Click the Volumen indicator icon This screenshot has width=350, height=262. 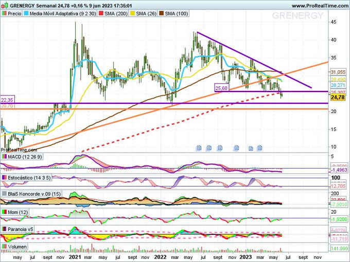[4, 247]
